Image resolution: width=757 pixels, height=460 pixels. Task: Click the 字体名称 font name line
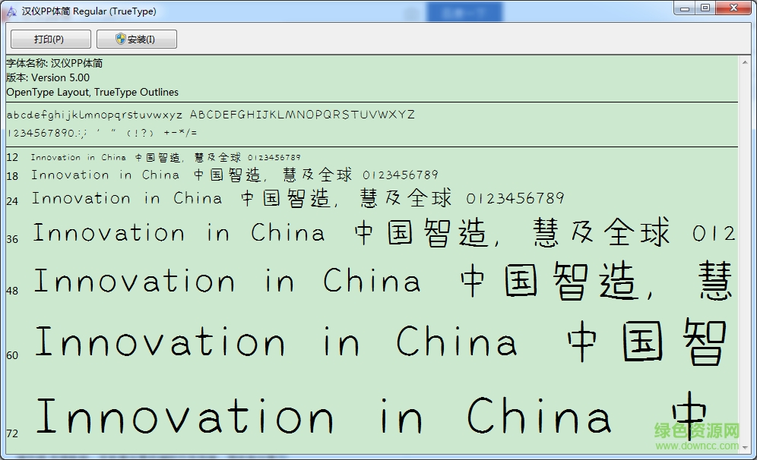[x=55, y=63]
